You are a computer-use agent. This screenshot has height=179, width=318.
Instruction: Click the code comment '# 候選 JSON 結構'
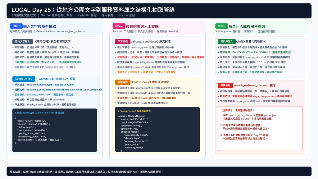pos(40,112)
